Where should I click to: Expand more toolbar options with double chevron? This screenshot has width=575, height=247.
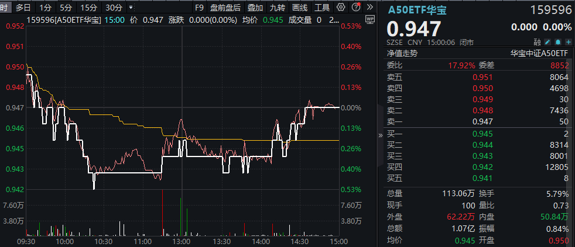tap(369, 8)
